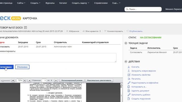Click the delete document icon beside Удалить документ
The height and width of the screenshot is (102, 182).
pyautogui.click(x=129, y=91)
